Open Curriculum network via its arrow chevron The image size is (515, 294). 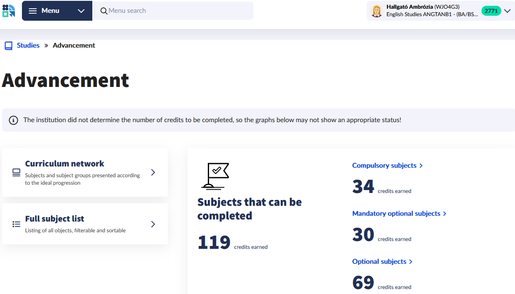[153, 172]
